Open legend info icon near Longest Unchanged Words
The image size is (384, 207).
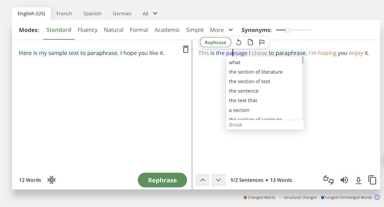pos(377,197)
